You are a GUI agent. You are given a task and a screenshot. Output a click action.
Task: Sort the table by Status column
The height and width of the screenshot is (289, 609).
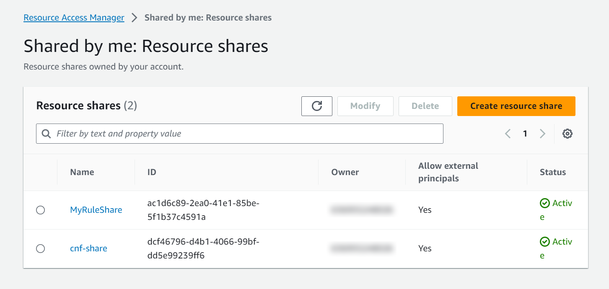click(553, 172)
